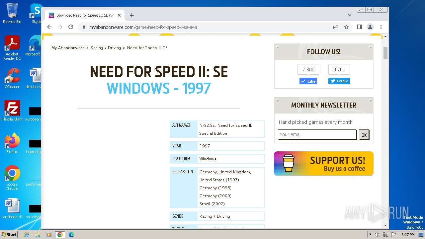The width and height of the screenshot is (425, 239).
Task: Click the Your email newsletter field
Action: [x=317, y=134]
